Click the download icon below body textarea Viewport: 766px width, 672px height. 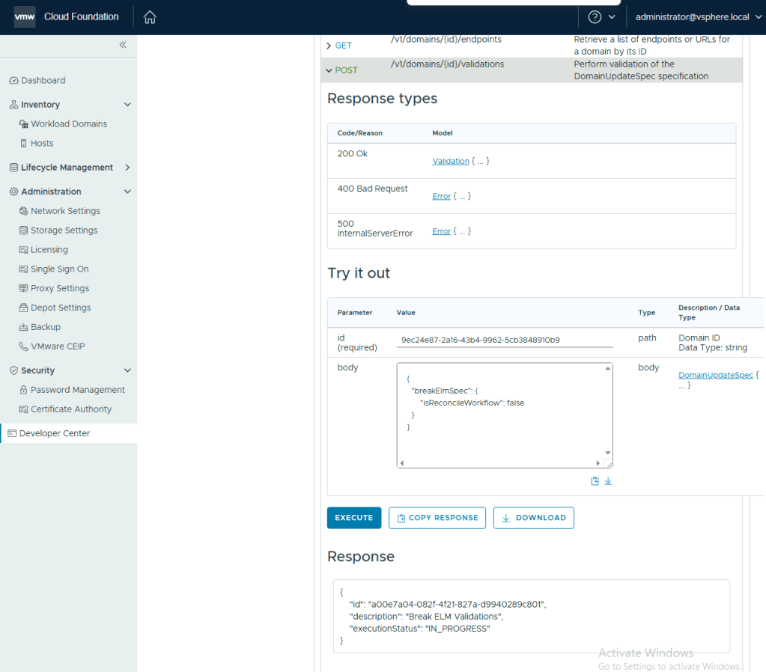[x=608, y=481]
